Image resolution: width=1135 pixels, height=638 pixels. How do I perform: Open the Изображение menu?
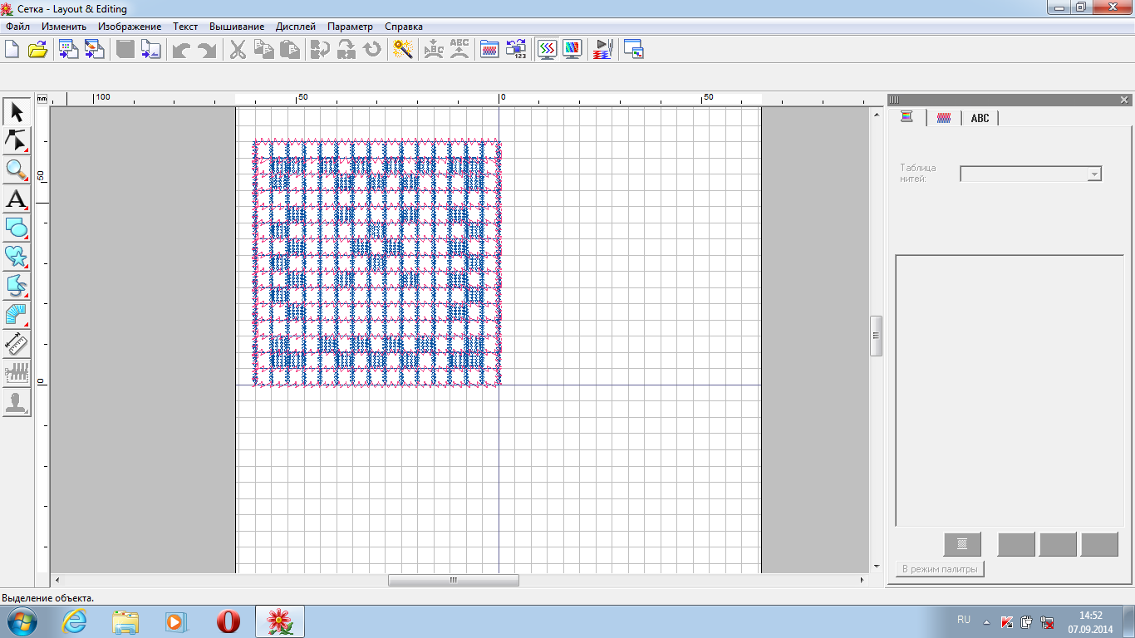(x=130, y=27)
